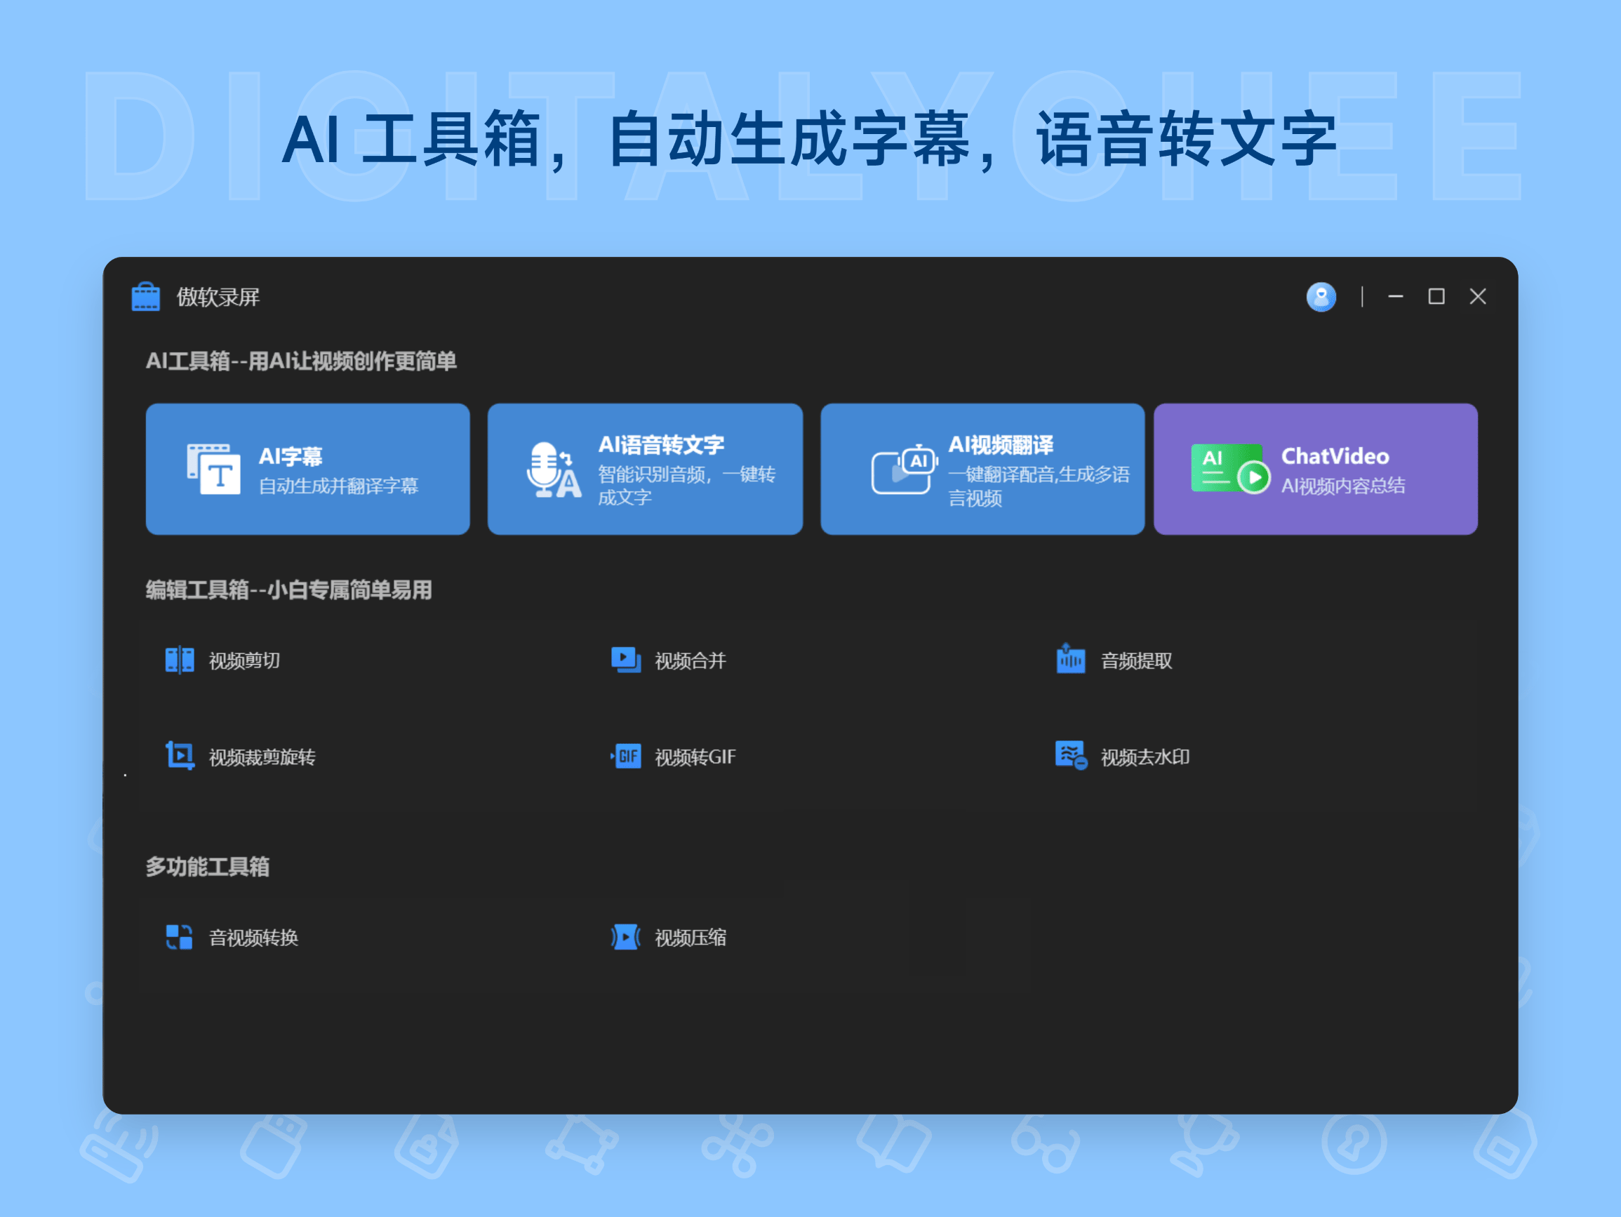Click the green AI play icon on ChatVideo
This screenshot has height=1217, width=1621.
click(1228, 467)
